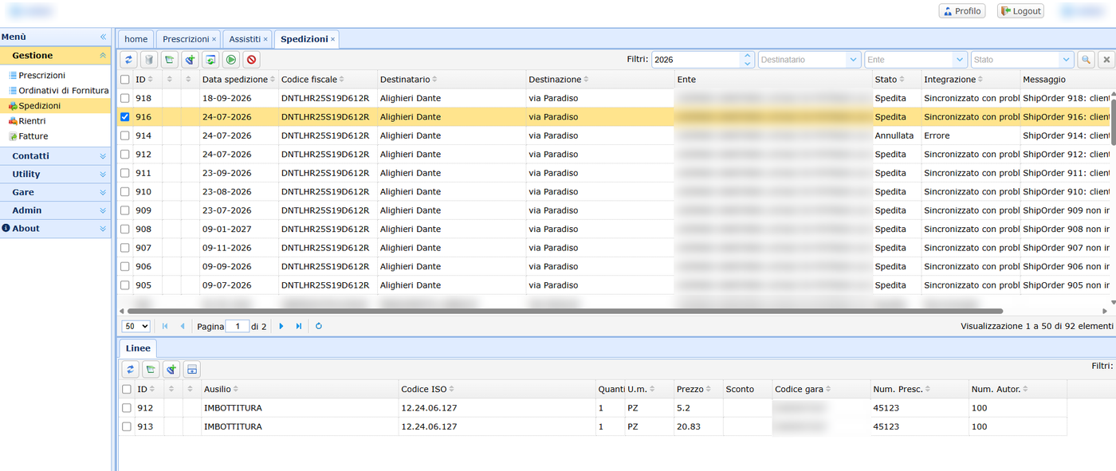Tick the checkbox for Linee row 913
This screenshot has width=1116, height=471.
(x=127, y=426)
